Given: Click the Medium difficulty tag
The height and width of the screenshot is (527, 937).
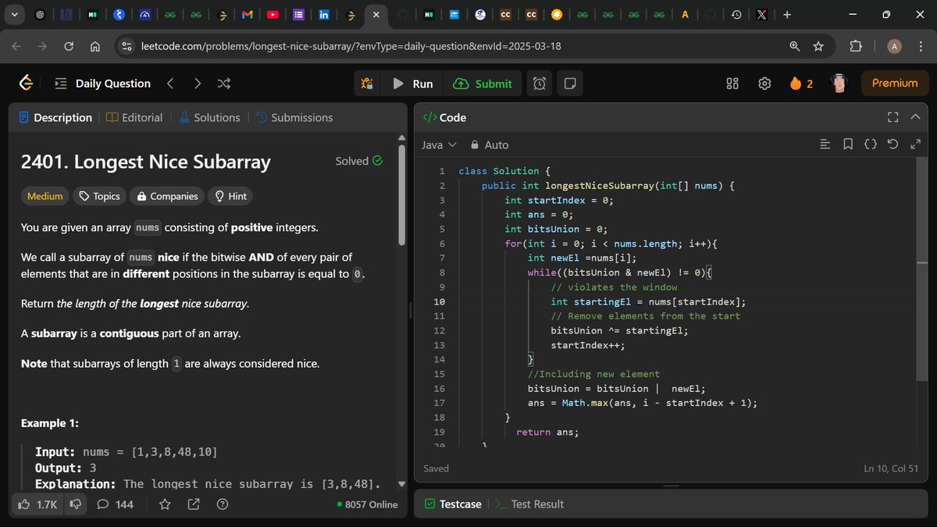Looking at the screenshot, I should (x=45, y=196).
